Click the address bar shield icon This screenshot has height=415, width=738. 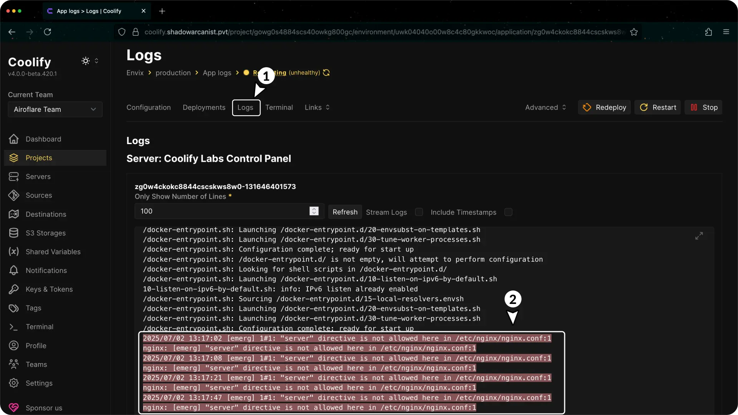pos(122,32)
